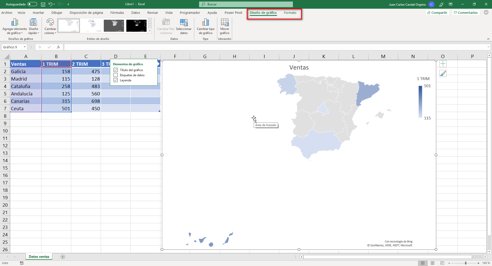Image resolution: width=492 pixels, height=266 pixels.
Task: Open Estilos de gráfico brush icon beside chart
Action: (x=443, y=73)
